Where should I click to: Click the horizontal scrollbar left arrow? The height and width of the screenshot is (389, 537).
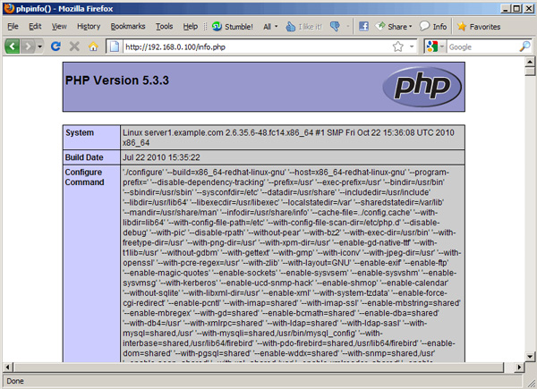[7, 368]
